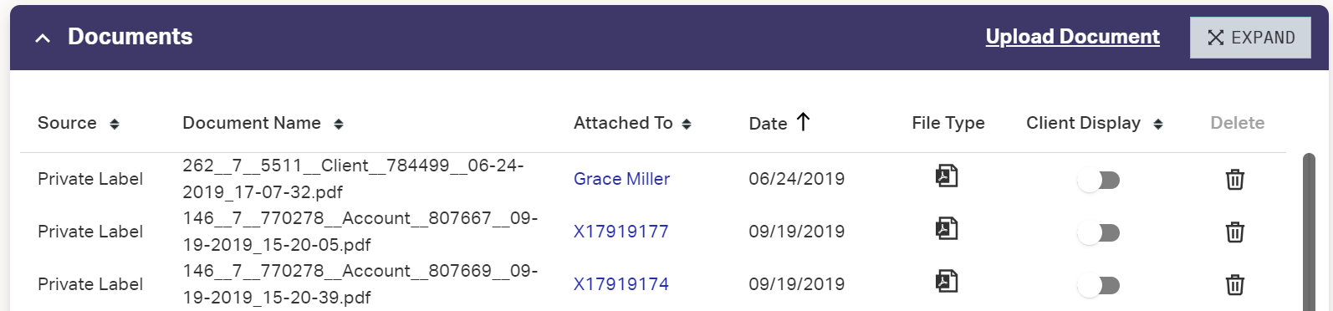Toggle Client Display for Grace Miller document

coord(1099,181)
